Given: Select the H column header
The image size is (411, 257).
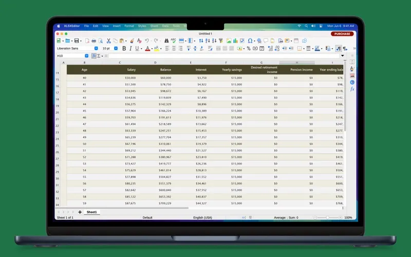Looking at the screenshot, I should pyautogui.click(x=297, y=63).
